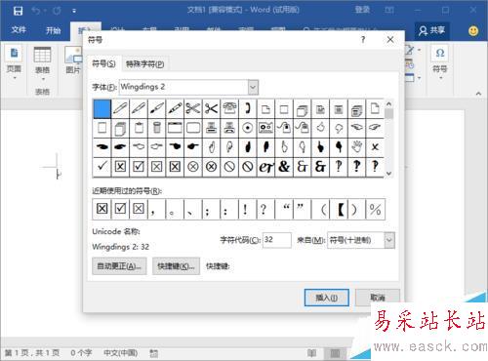This screenshot has width=488, height=361.
Task: Click the smiley feedback icon
Action: [473, 31]
